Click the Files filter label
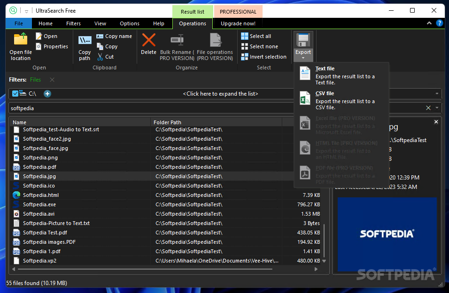 coord(36,80)
